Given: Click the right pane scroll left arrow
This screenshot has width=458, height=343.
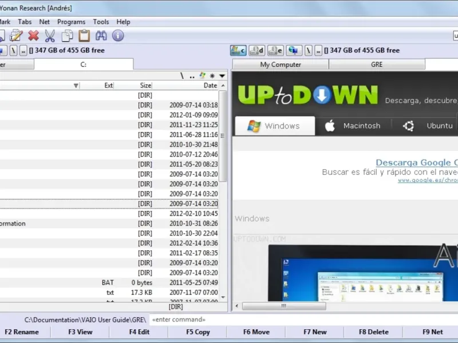Looking at the screenshot, I should 237,306.
